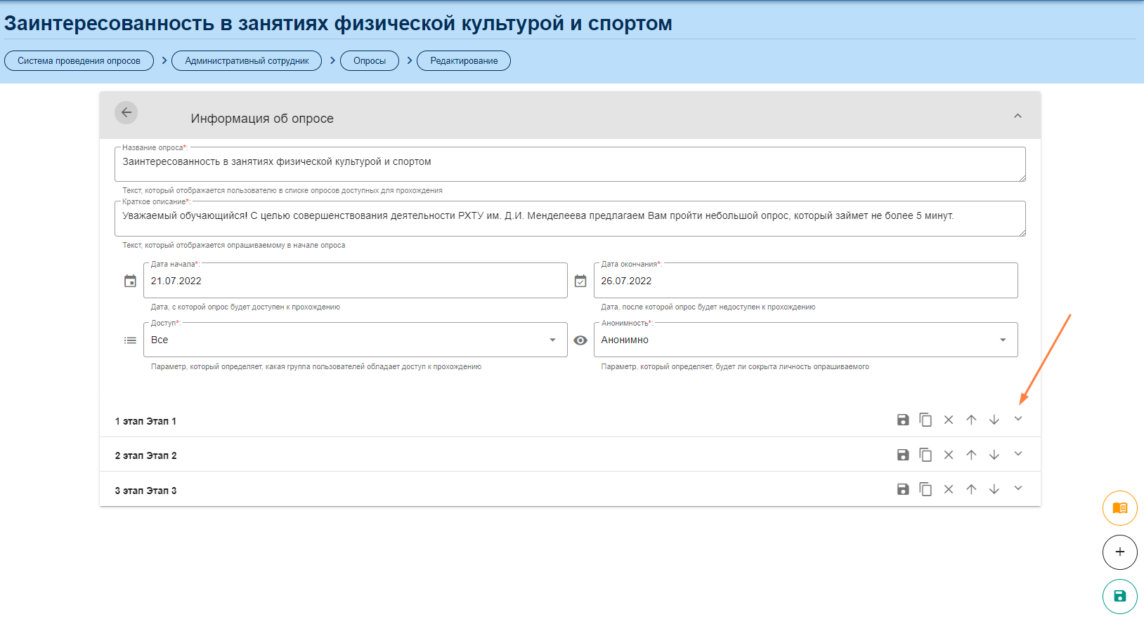The height and width of the screenshot is (619, 1144).
Task: Click the eye icon beside Анонимность
Action: click(x=580, y=340)
